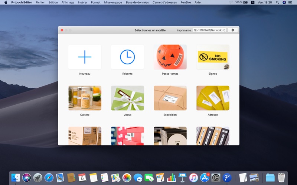Open Finder from the Dock
This screenshot has width=297, height=185.
tap(16, 178)
